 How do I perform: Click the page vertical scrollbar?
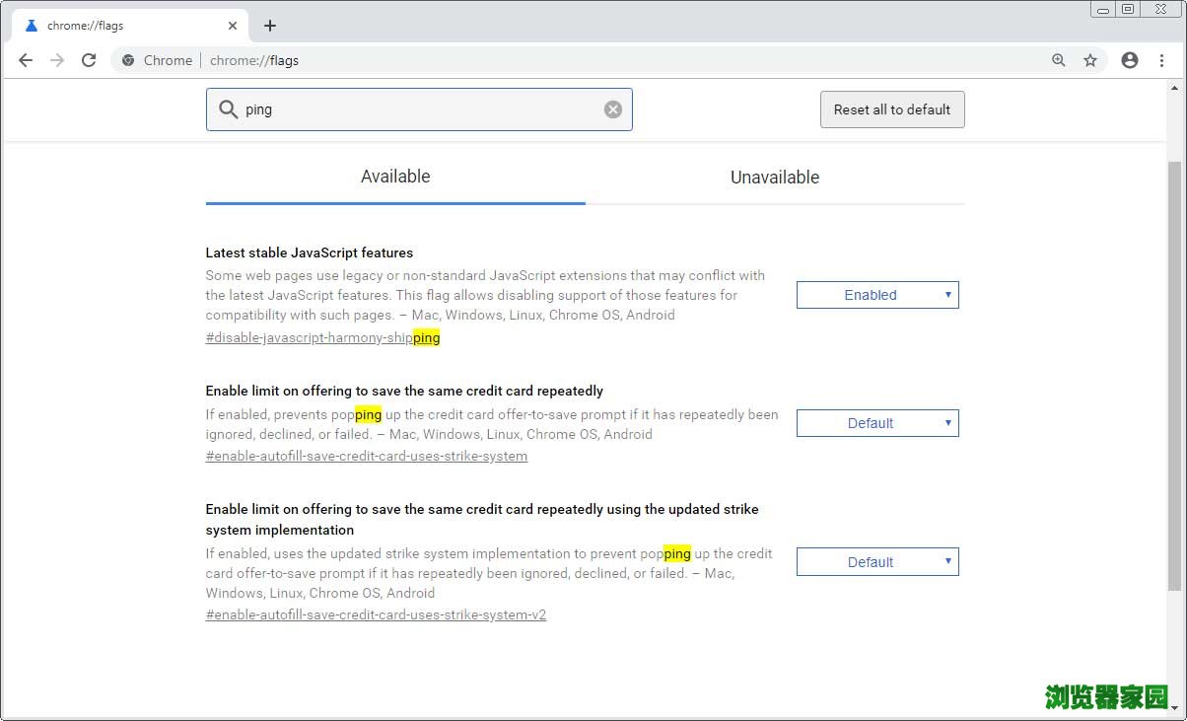[x=1174, y=375]
